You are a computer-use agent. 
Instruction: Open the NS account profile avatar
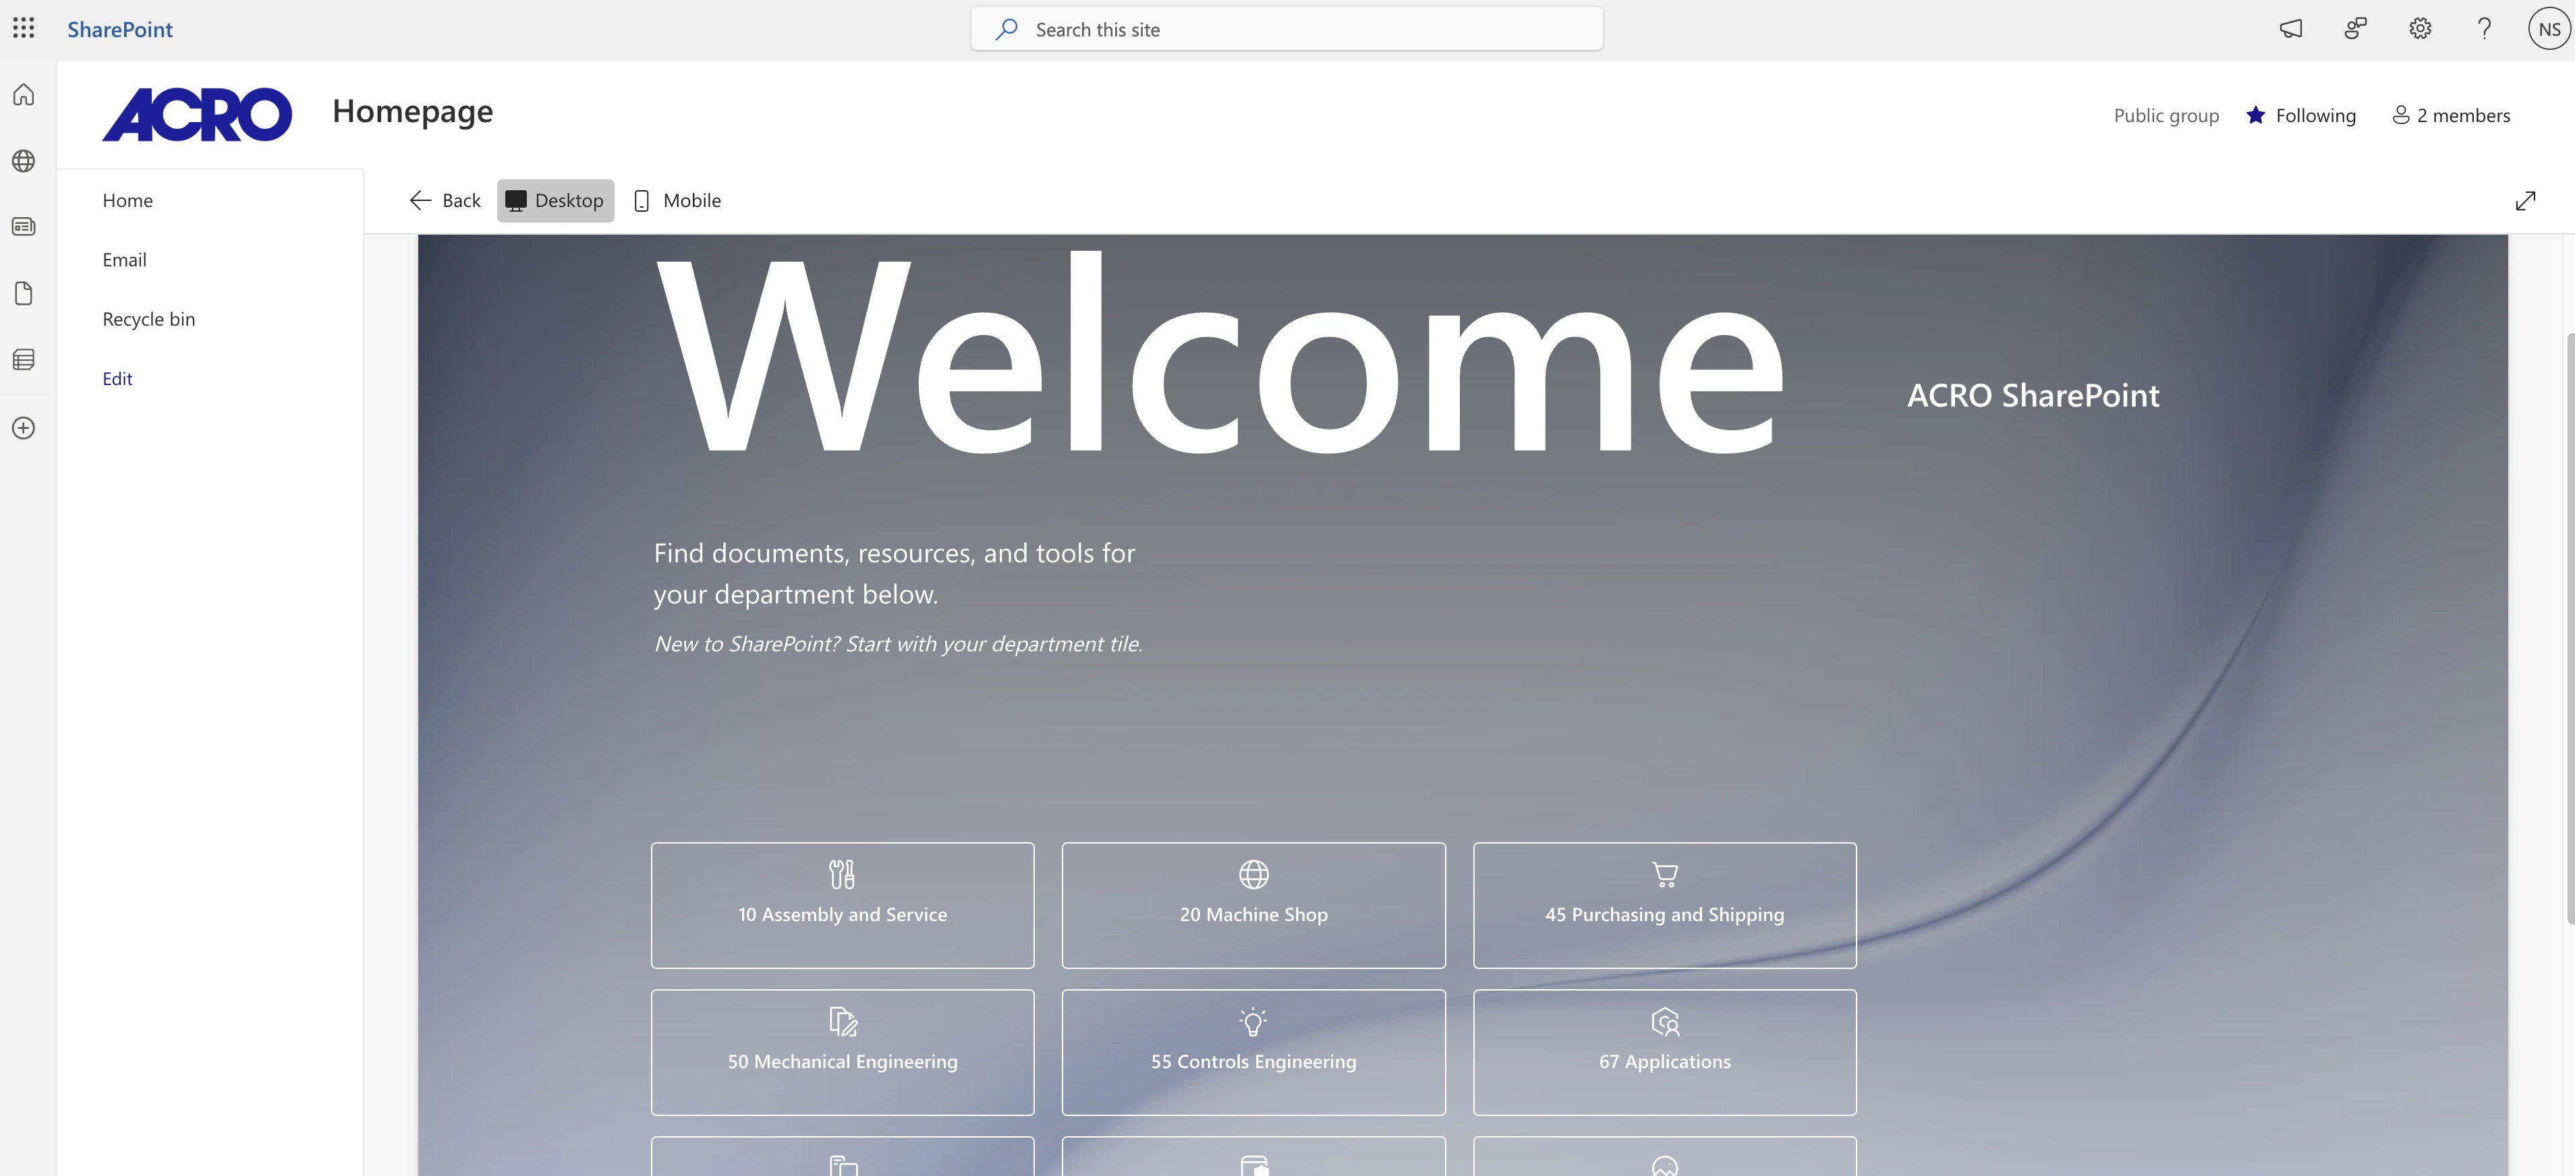click(x=2549, y=29)
